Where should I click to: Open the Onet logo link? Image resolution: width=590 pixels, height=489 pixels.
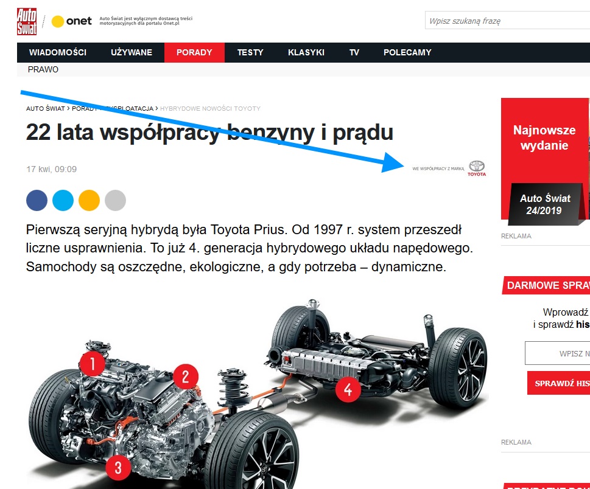pos(71,21)
